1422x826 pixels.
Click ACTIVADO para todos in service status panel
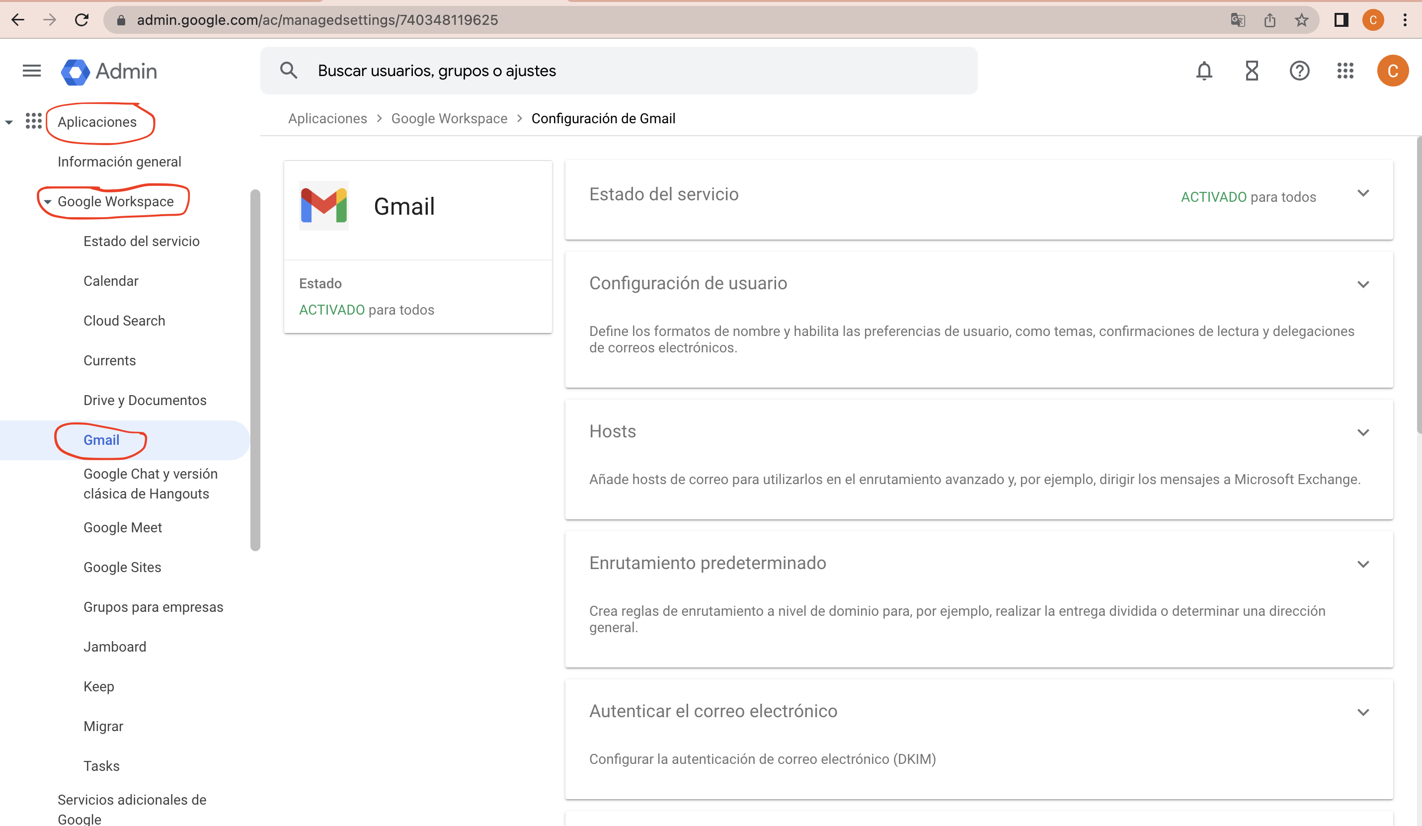coord(1249,197)
